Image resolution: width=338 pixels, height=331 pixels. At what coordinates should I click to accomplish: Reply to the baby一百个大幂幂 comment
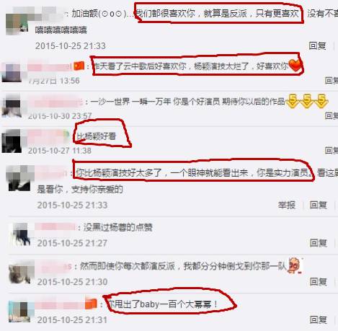pyautogui.click(x=318, y=319)
